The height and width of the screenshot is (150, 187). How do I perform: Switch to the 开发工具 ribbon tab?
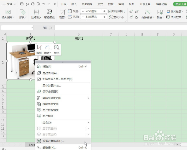[145, 4]
